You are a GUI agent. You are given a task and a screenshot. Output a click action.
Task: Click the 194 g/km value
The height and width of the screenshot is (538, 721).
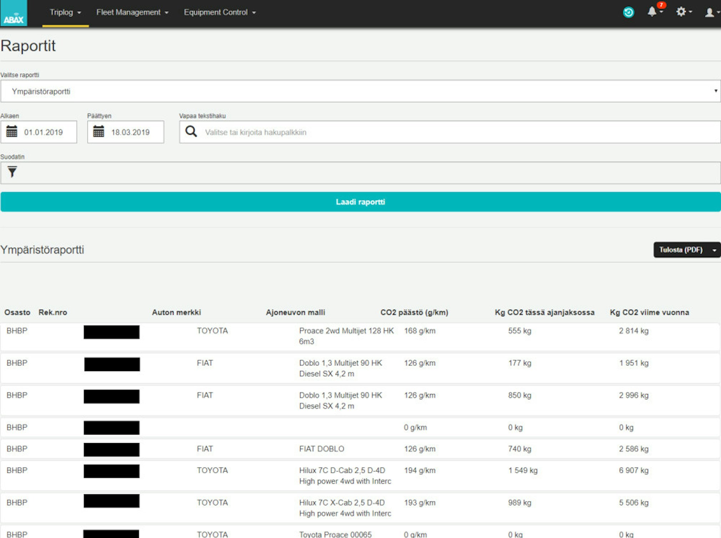pyautogui.click(x=420, y=470)
